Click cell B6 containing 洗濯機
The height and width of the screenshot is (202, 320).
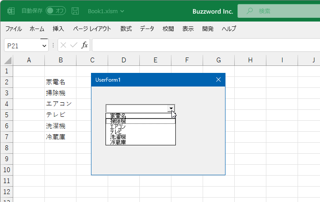pyautogui.click(x=60, y=126)
